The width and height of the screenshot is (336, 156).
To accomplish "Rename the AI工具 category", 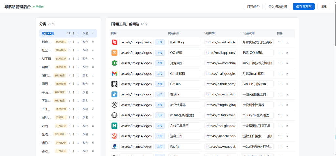I will 85,59.
